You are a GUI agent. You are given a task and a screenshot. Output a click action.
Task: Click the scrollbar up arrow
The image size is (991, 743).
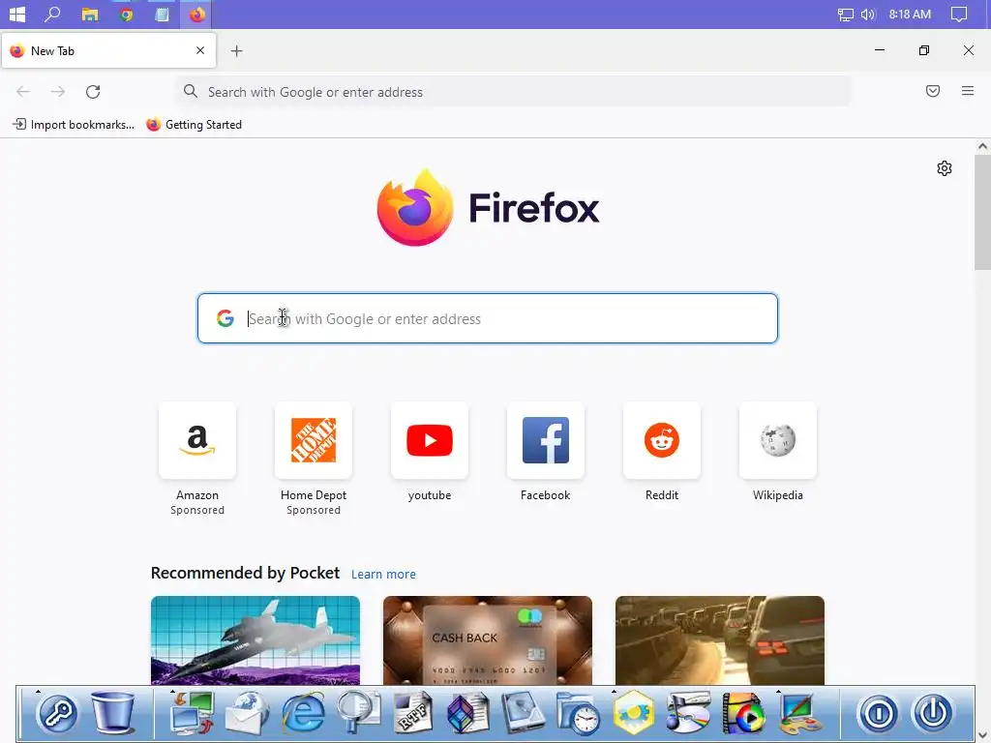[x=982, y=146]
